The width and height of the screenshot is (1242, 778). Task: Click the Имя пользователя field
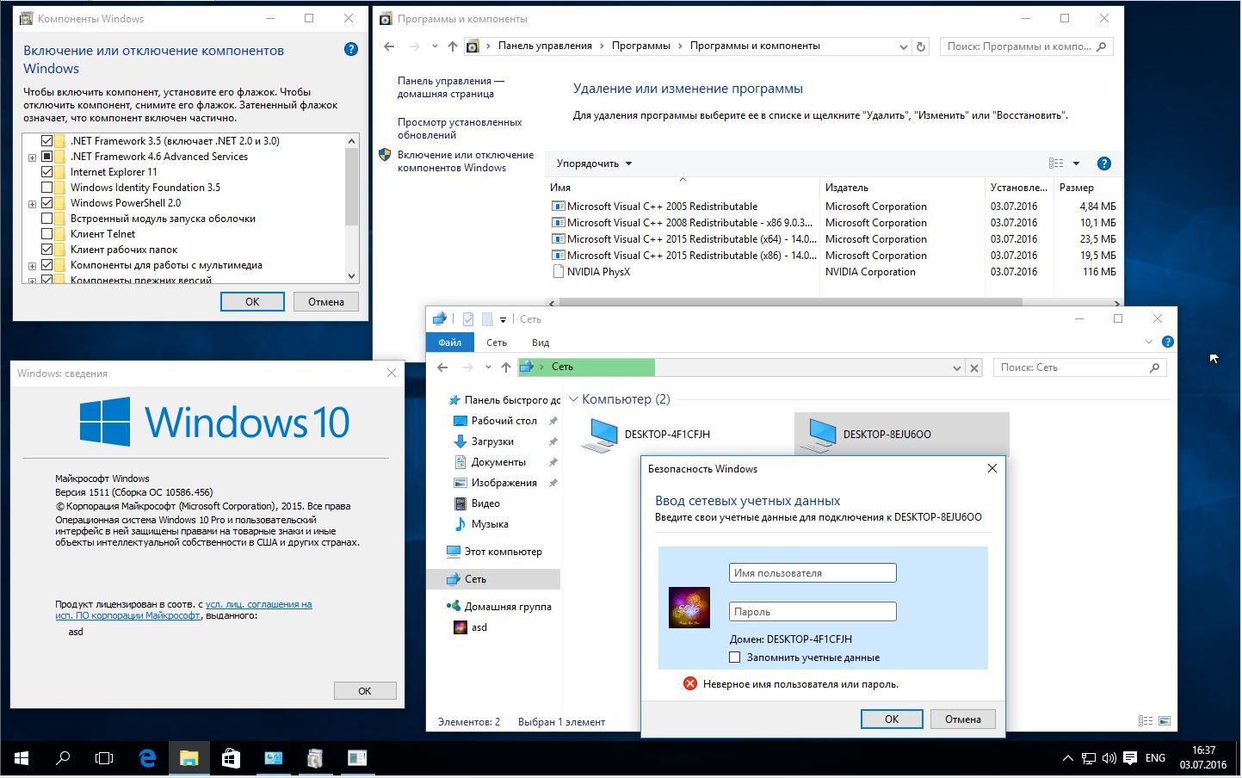(813, 573)
